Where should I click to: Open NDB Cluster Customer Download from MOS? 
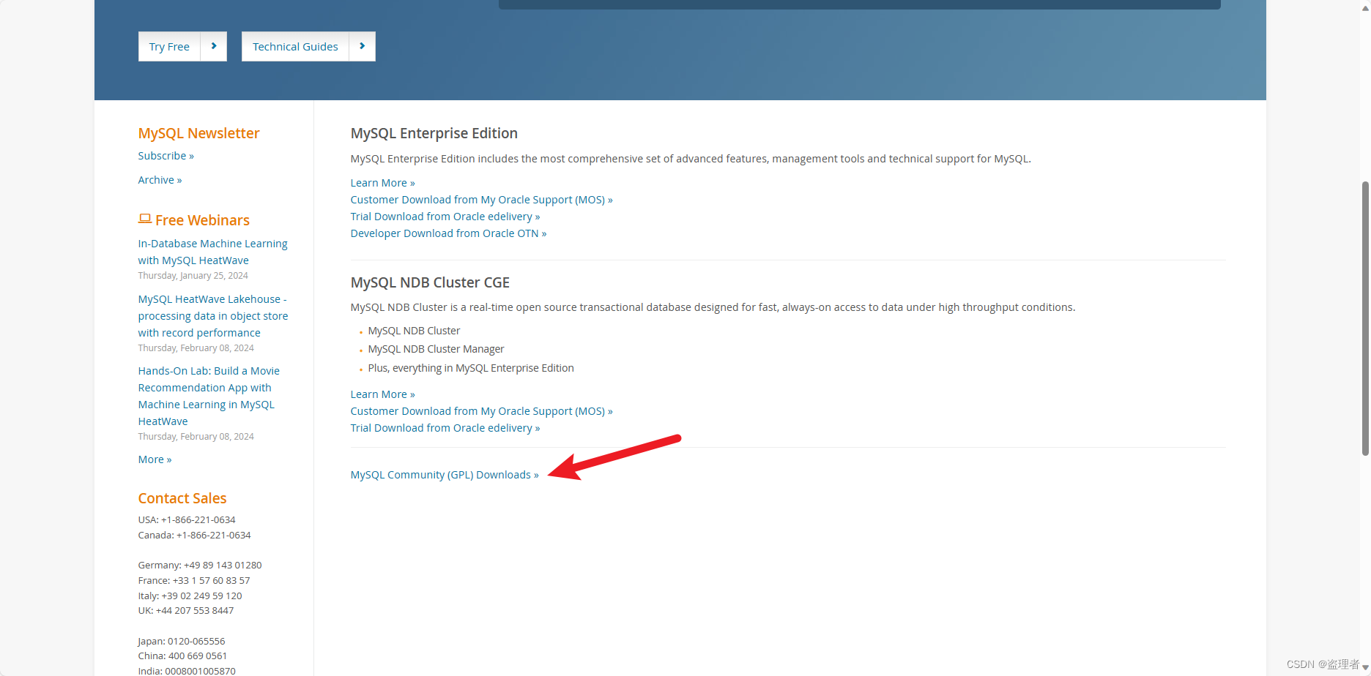point(481,411)
